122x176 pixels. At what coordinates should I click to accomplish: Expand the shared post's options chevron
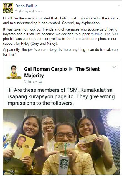pos(114,67)
